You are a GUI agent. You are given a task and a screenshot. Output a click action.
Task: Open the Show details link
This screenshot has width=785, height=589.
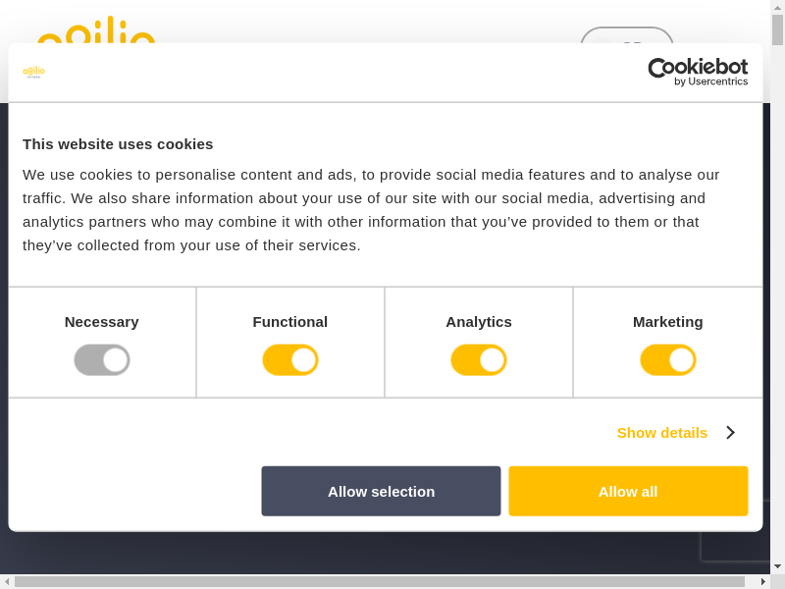click(x=662, y=432)
